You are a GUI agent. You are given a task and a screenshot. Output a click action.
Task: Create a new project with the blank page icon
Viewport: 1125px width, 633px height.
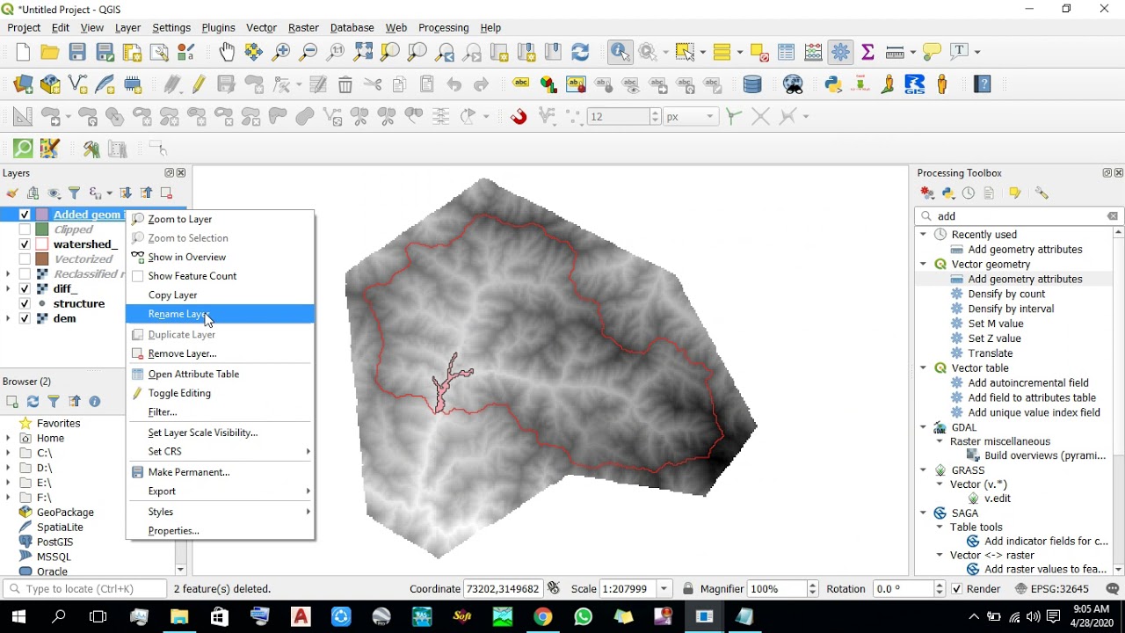(x=23, y=52)
